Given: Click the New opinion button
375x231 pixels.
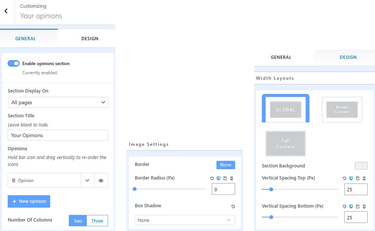Looking at the screenshot, I should [29, 201].
